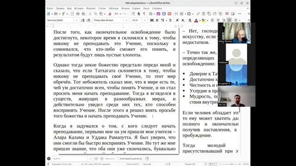Print the document using printer icon
Screen dimensions: 296x166
pyautogui.click(x=78, y=14)
